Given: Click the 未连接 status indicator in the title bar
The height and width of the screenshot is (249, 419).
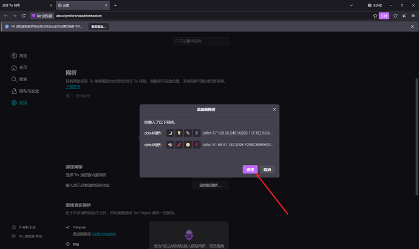Looking at the screenshot, I should [375, 5].
